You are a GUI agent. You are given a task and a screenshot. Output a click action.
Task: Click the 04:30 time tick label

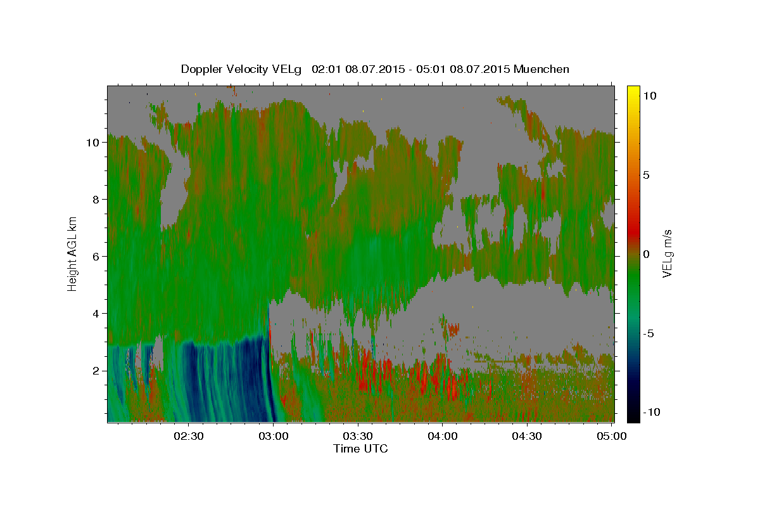526,436
